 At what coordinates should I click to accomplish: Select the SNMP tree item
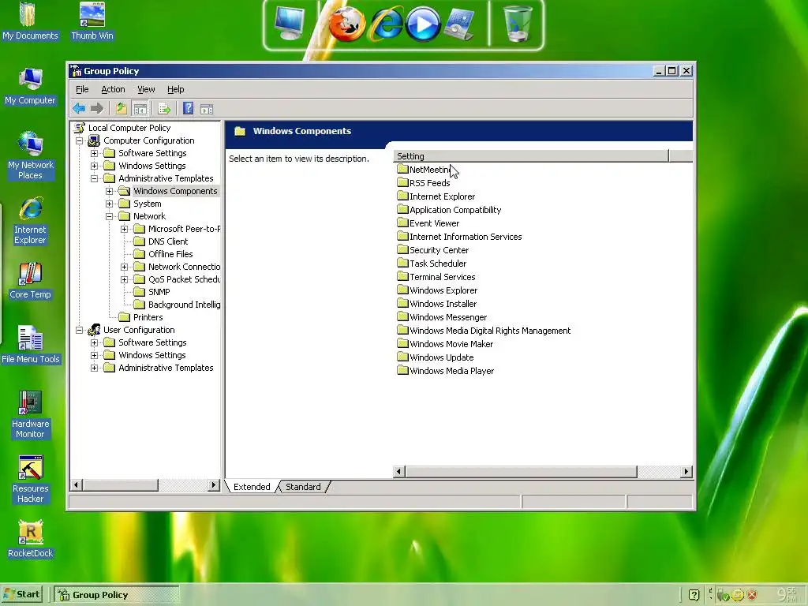(x=159, y=292)
